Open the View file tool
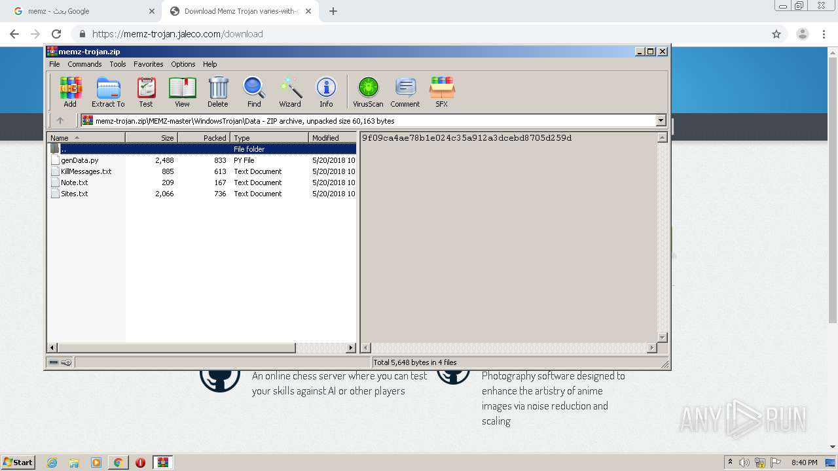The width and height of the screenshot is (838, 471). (182, 92)
